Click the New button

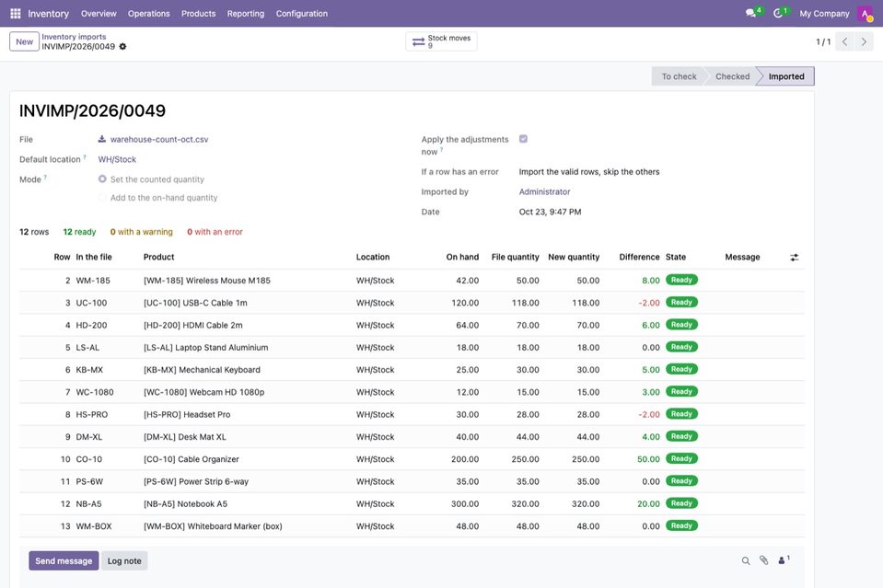click(x=24, y=41)
